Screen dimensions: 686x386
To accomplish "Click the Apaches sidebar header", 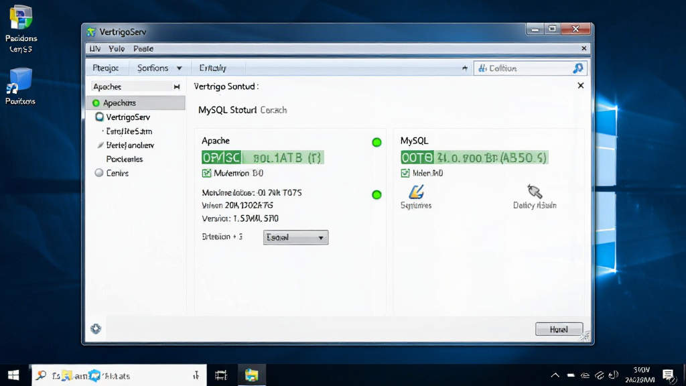I will 136,86.
